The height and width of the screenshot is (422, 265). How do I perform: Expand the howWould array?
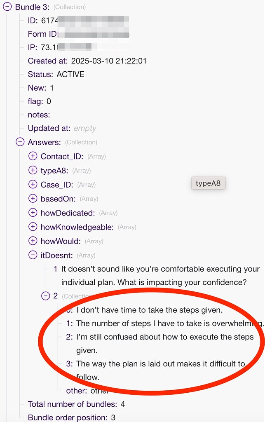click(x=33, y=241)
